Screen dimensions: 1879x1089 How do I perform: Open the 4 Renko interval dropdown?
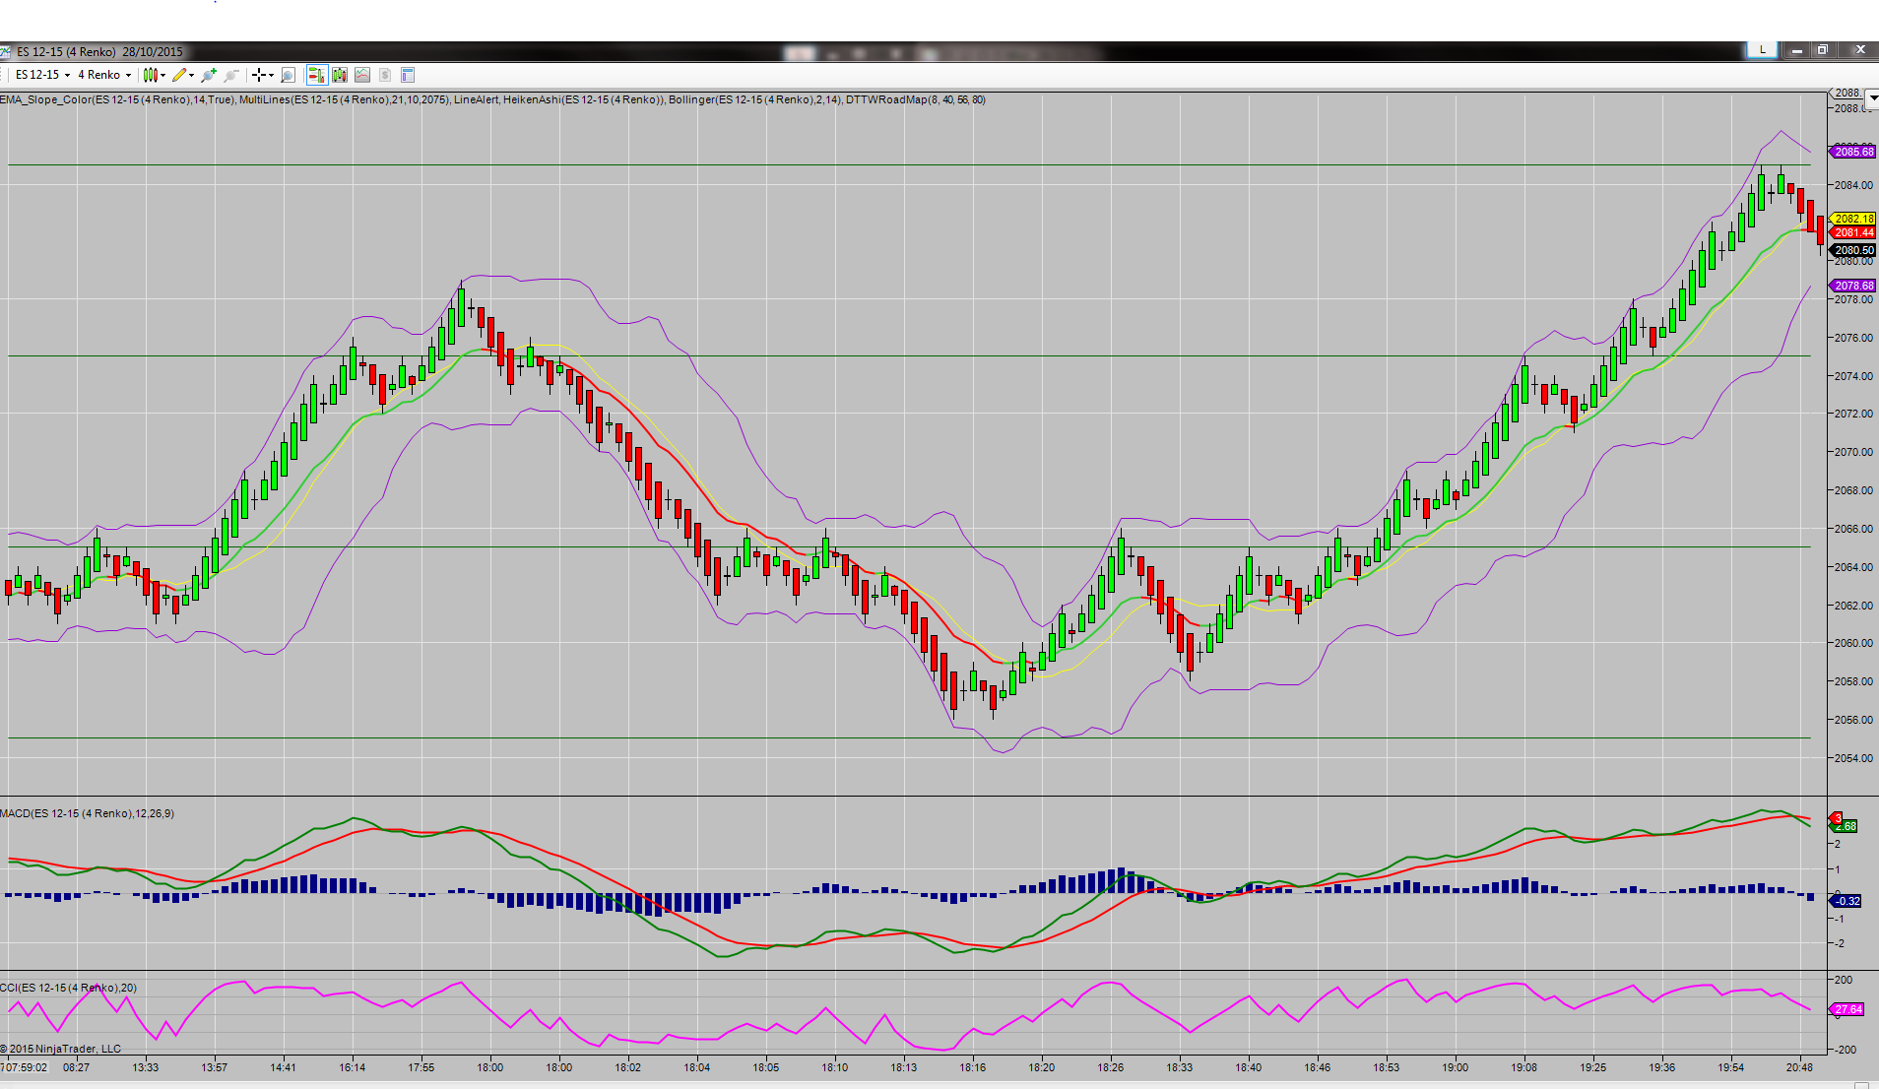click(x=104, y=75)
